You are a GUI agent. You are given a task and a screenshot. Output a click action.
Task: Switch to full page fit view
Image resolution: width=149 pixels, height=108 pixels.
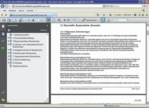108,20
